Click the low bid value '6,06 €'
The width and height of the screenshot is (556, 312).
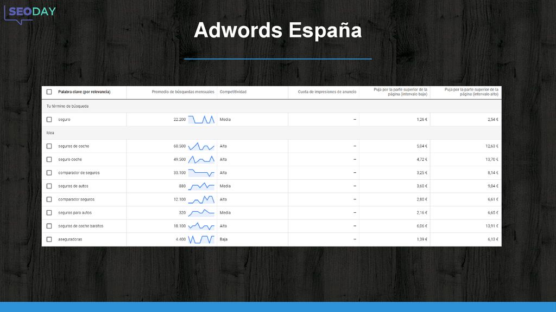point(422,226)
